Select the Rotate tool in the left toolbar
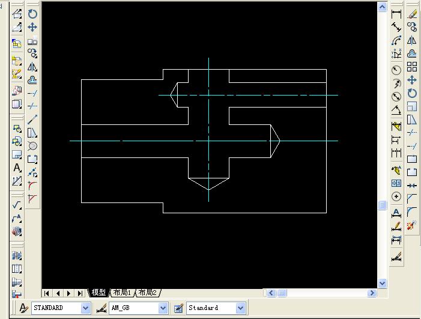This screenshot has height=319, width=421. click(32, 14)
